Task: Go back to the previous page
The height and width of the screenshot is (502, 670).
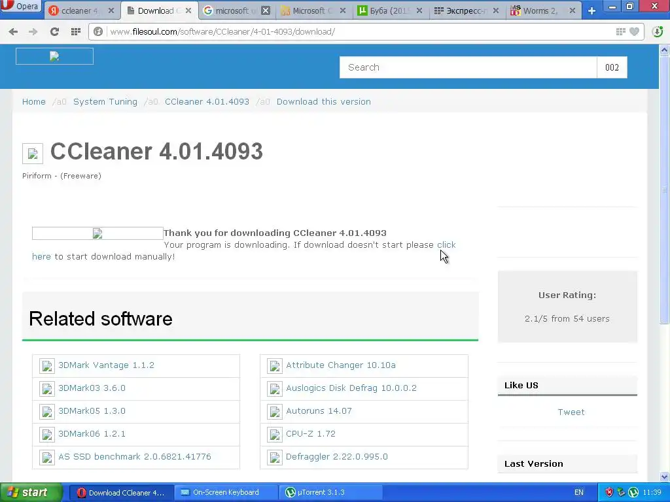Action: tap(13, 31)
